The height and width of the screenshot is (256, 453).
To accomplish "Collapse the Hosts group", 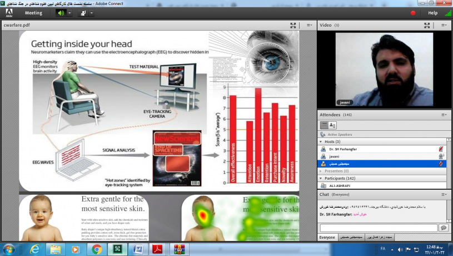I will (x=321, y=142).
